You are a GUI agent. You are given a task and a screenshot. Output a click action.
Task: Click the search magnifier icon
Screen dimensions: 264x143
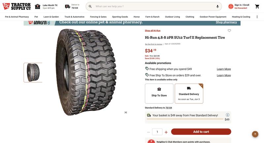90,6
